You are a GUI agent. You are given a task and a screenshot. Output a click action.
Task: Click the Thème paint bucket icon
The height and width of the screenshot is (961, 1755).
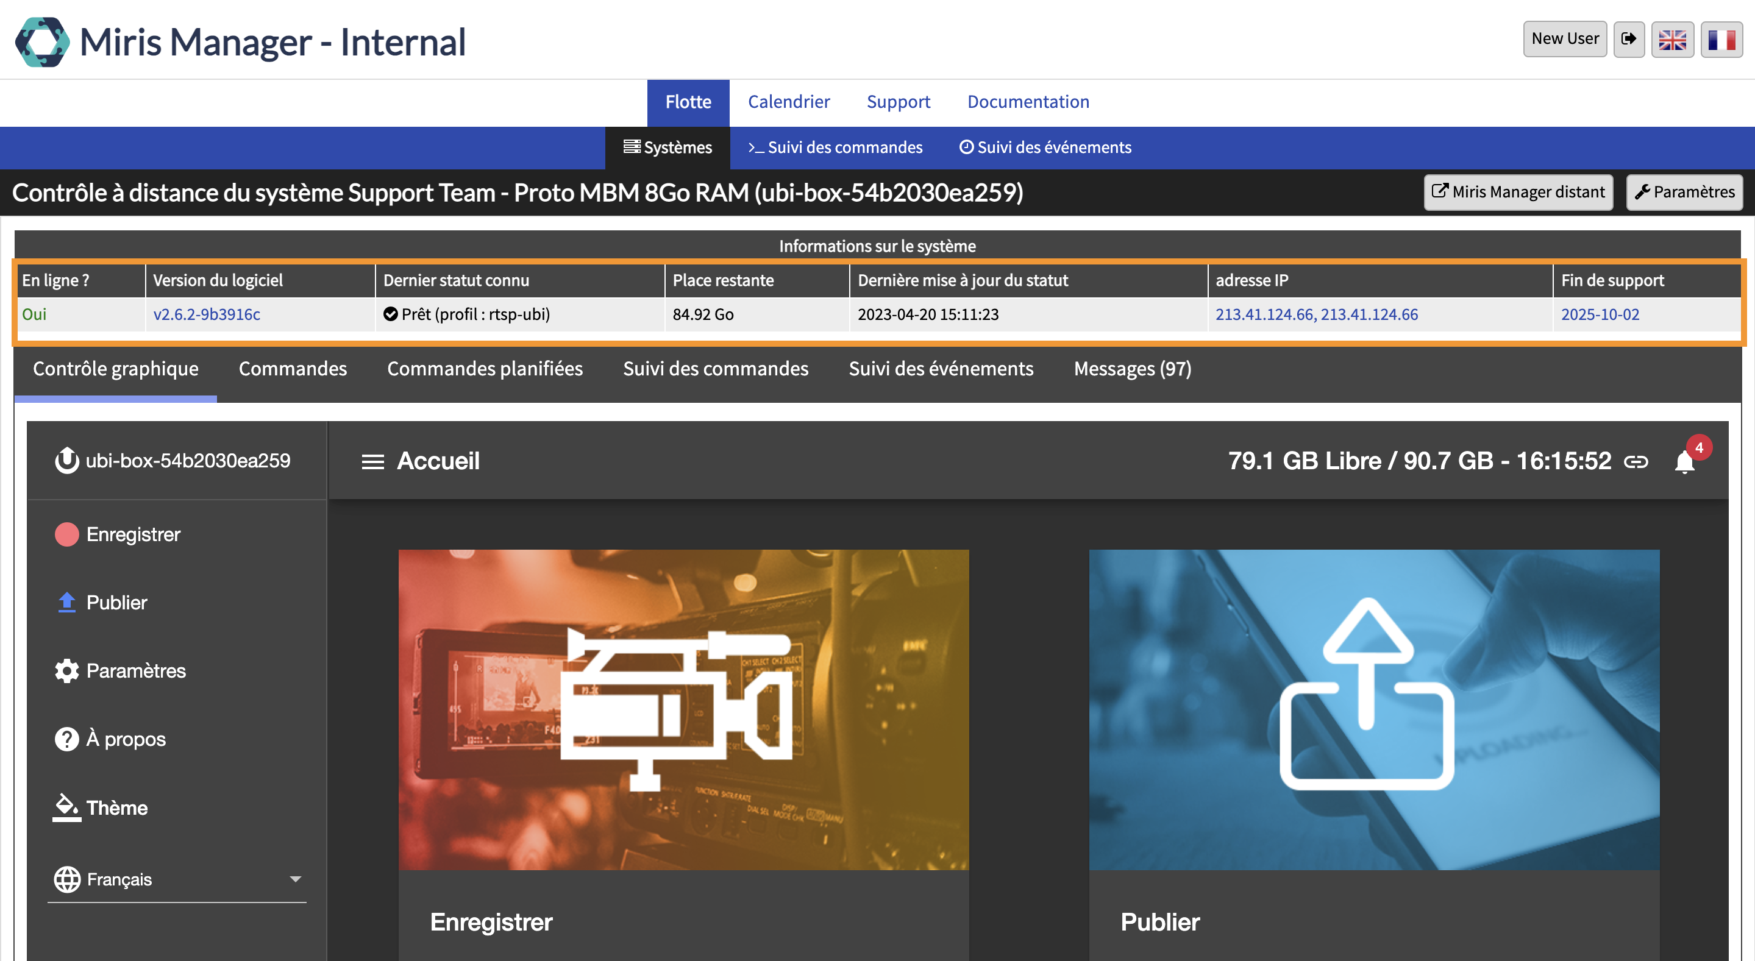click(67, 808)
